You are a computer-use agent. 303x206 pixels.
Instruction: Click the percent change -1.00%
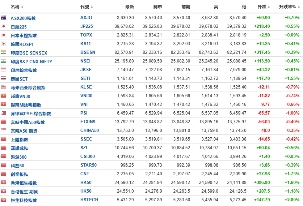point(293,113)
